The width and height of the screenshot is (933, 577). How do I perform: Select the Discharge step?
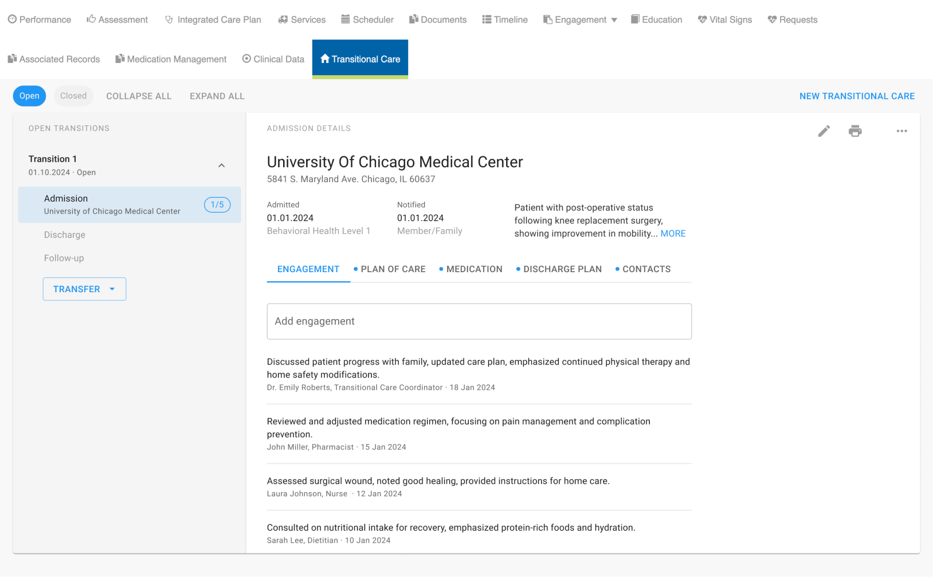coord(65,235)
